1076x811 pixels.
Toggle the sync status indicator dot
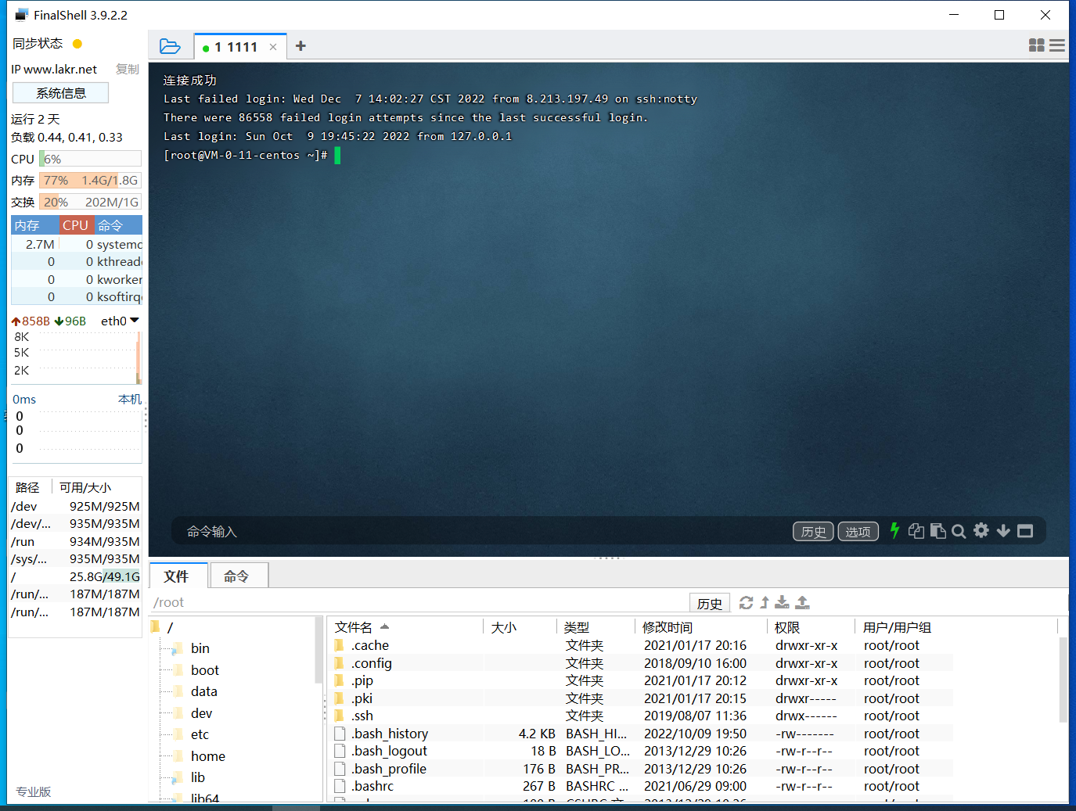77,44
